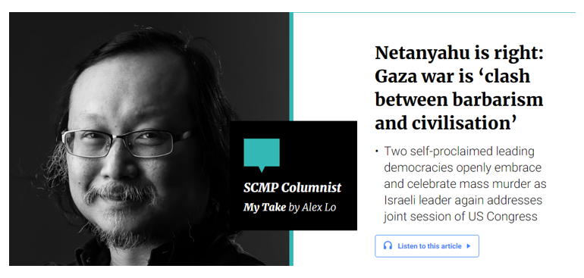
Task: Open the My Take column link
Action: tap(265, 208)
